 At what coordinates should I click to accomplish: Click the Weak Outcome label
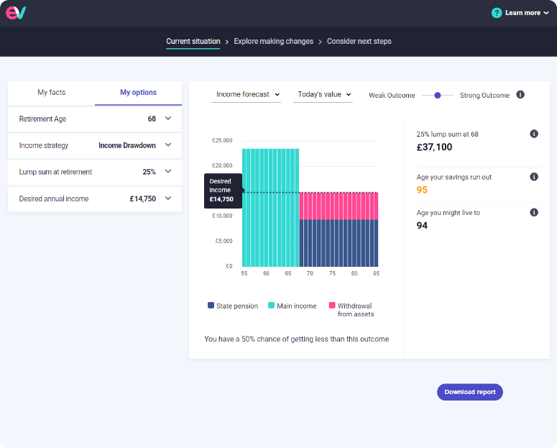[x=392, y=96]
